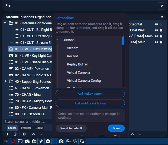Select scene 70 CHAR Idna
Viewport: 168px width, 145px height.
(x=30, y=94)
